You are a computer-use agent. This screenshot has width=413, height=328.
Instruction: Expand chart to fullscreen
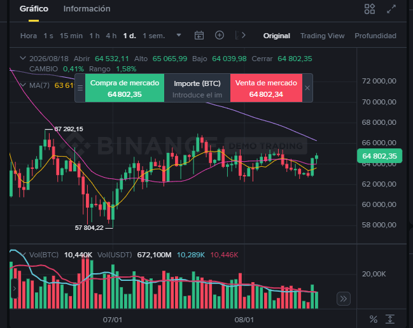click(x=391, y=9)
